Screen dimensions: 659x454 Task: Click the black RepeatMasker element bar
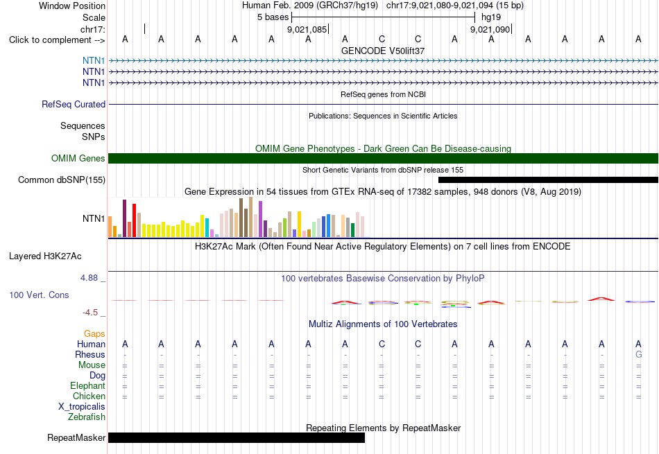[237, 437]
